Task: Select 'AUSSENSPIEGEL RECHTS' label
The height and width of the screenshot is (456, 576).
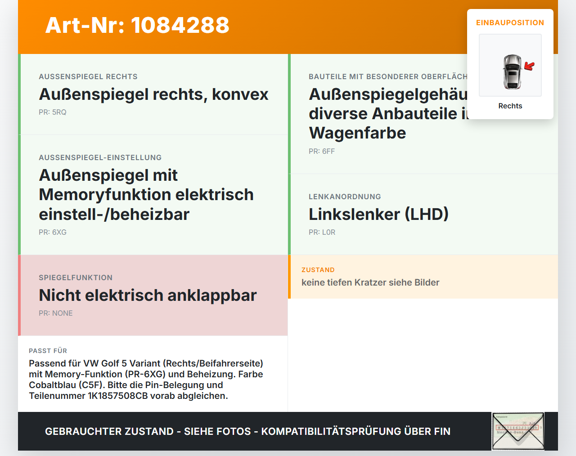Action: point(88,76)
